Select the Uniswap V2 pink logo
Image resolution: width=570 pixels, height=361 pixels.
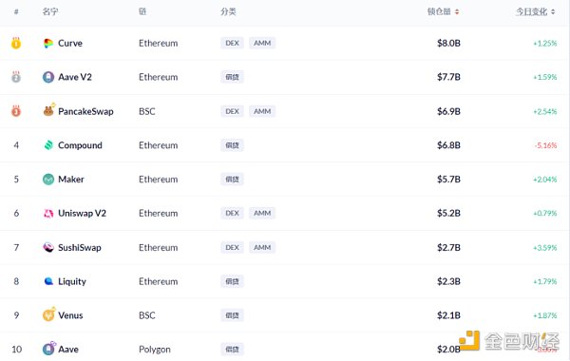[x=48, y=214]
